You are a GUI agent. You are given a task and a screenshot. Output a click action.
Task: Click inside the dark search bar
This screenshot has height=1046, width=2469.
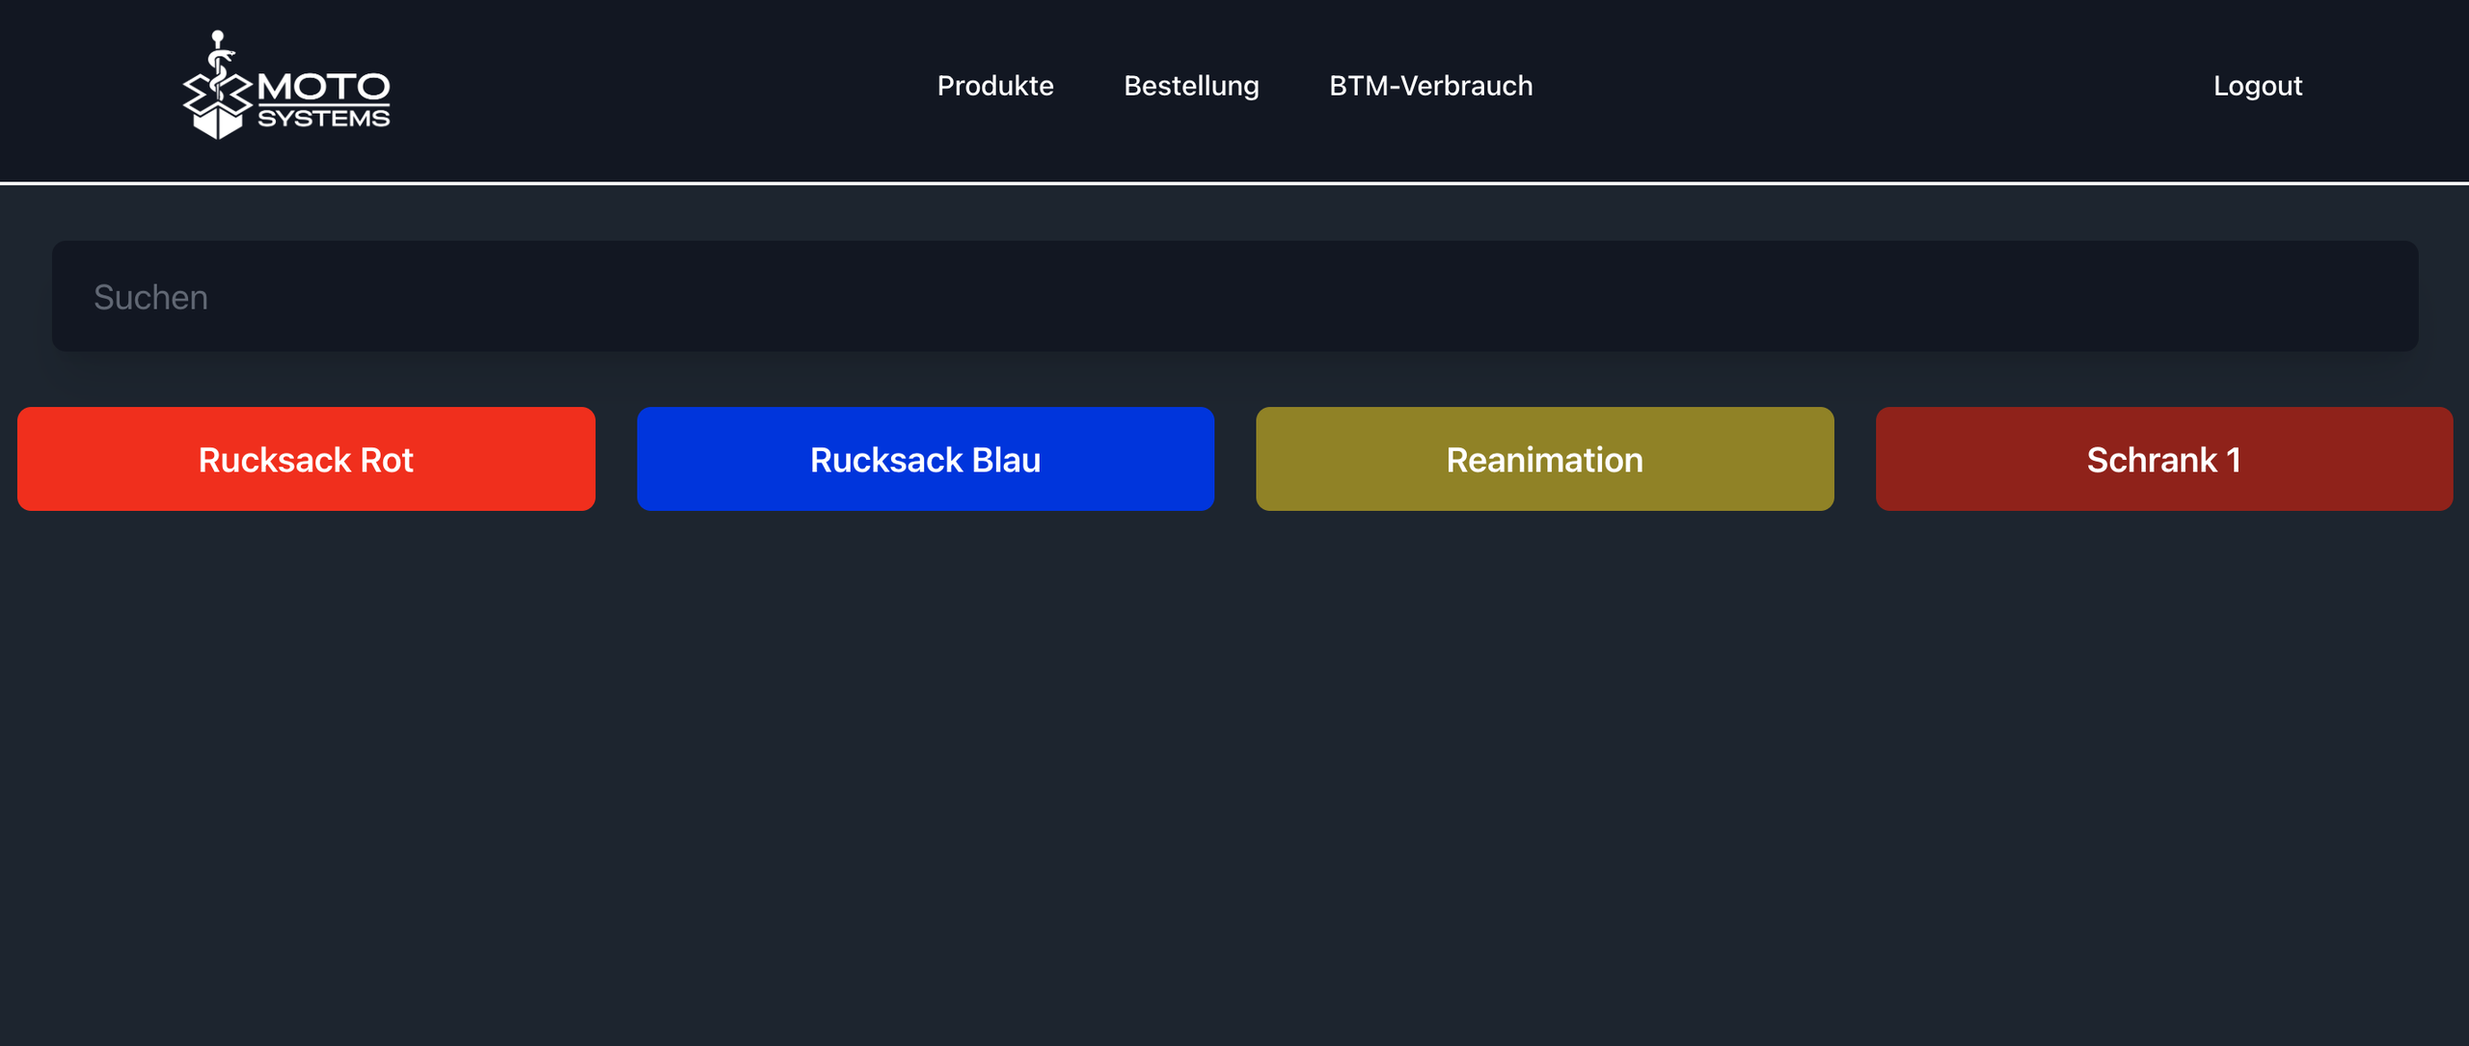(x=1234, y=297)
